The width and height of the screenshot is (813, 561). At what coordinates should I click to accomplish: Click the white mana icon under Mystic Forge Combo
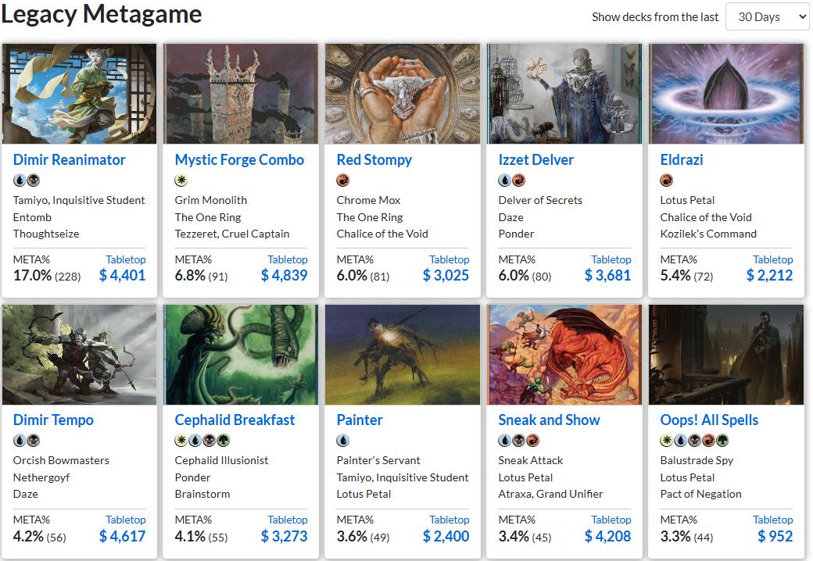(181, 180)
